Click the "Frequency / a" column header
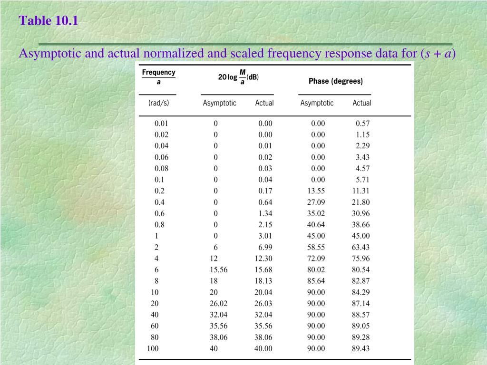Screen dimensions: 487x365 pos(159,77)
